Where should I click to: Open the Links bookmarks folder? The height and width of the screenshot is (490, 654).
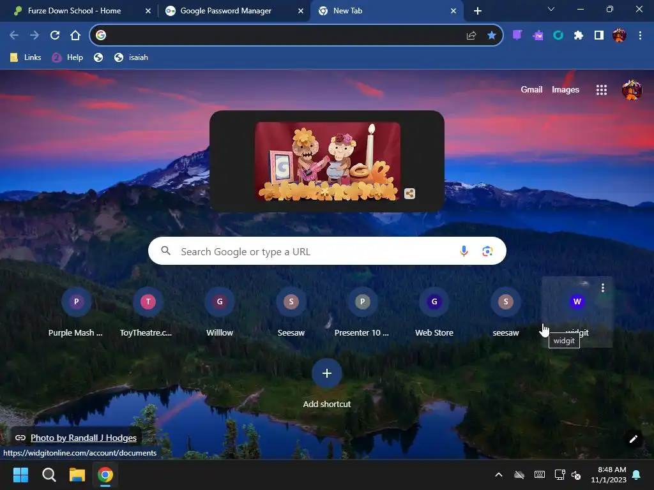pyautogui.click(x=26, y=57)
